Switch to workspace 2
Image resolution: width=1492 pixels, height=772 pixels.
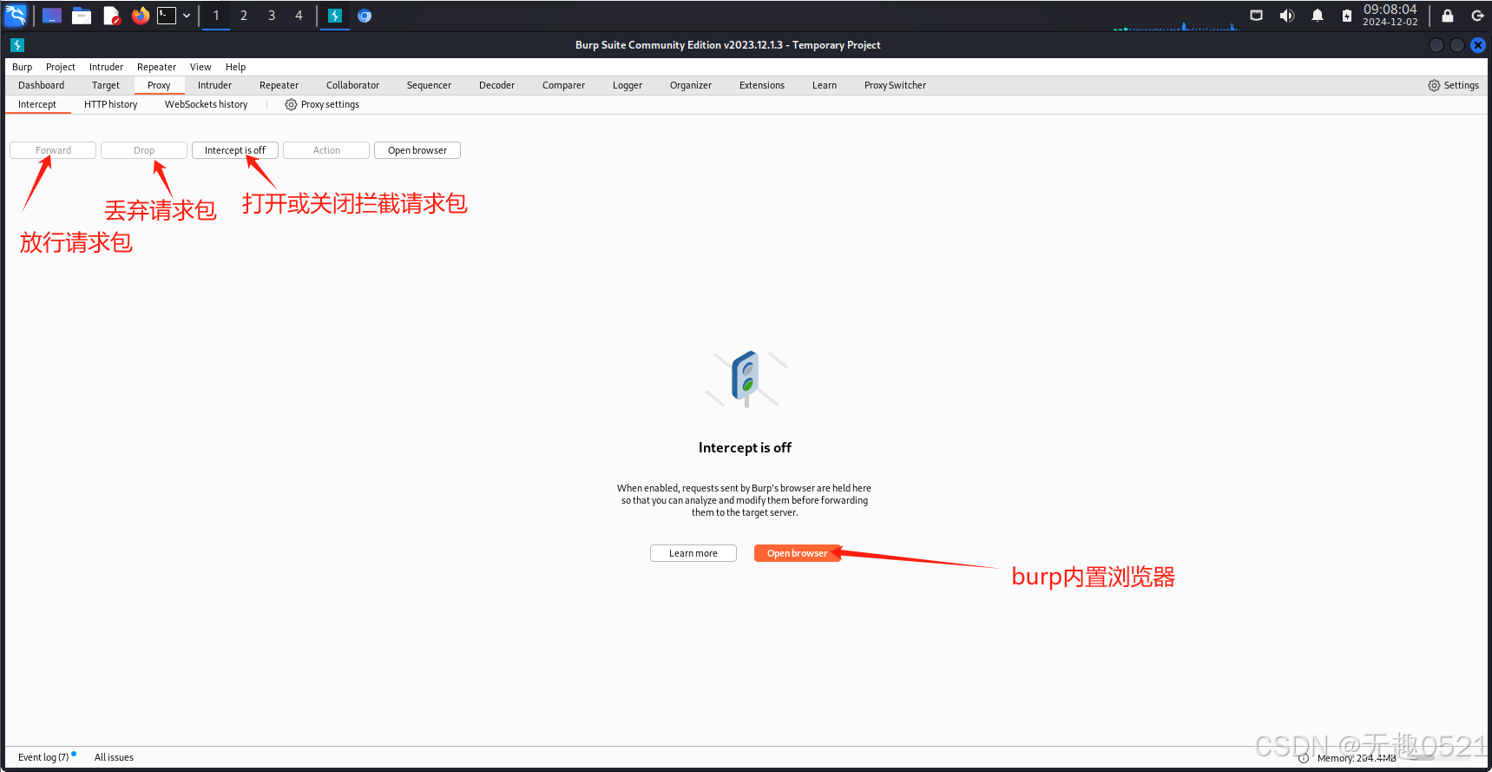[x=244, y=16]
